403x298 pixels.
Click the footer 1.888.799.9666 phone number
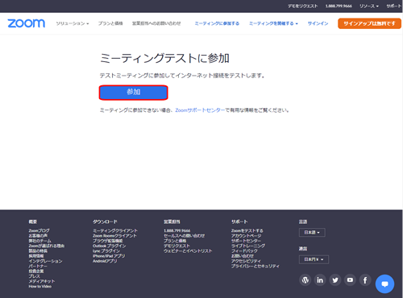click(177, 230)
